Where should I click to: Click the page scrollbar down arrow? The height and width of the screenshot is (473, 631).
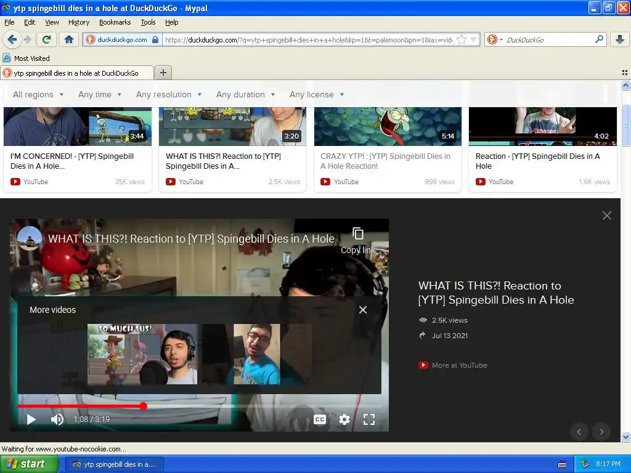pos(625,437)
